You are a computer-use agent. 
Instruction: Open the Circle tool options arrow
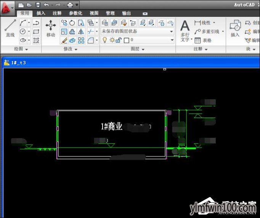29,32
